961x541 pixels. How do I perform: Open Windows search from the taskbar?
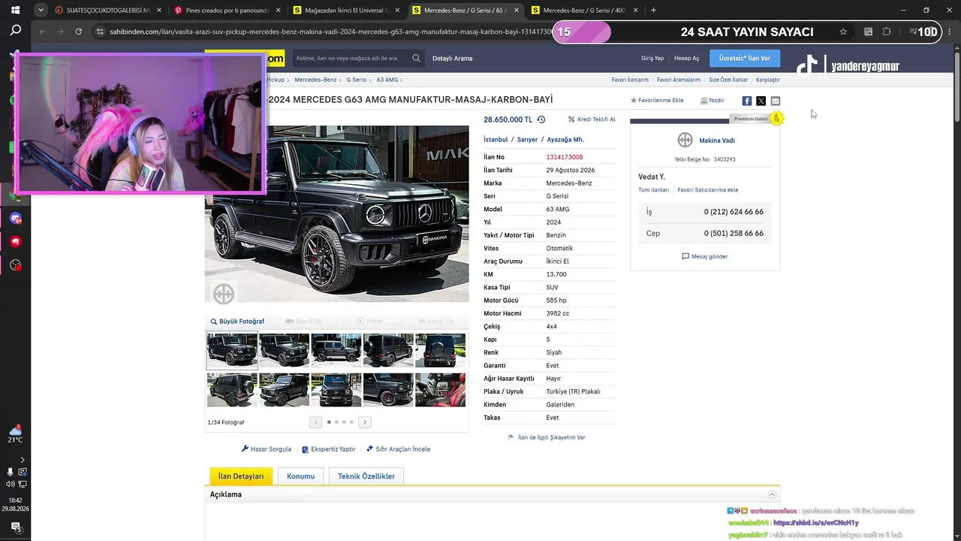(15, 31)
